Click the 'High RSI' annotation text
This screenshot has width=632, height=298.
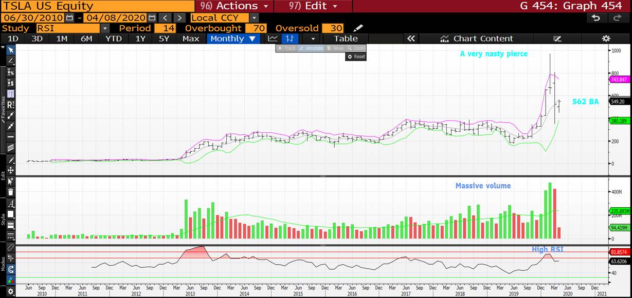click(548, 249)
